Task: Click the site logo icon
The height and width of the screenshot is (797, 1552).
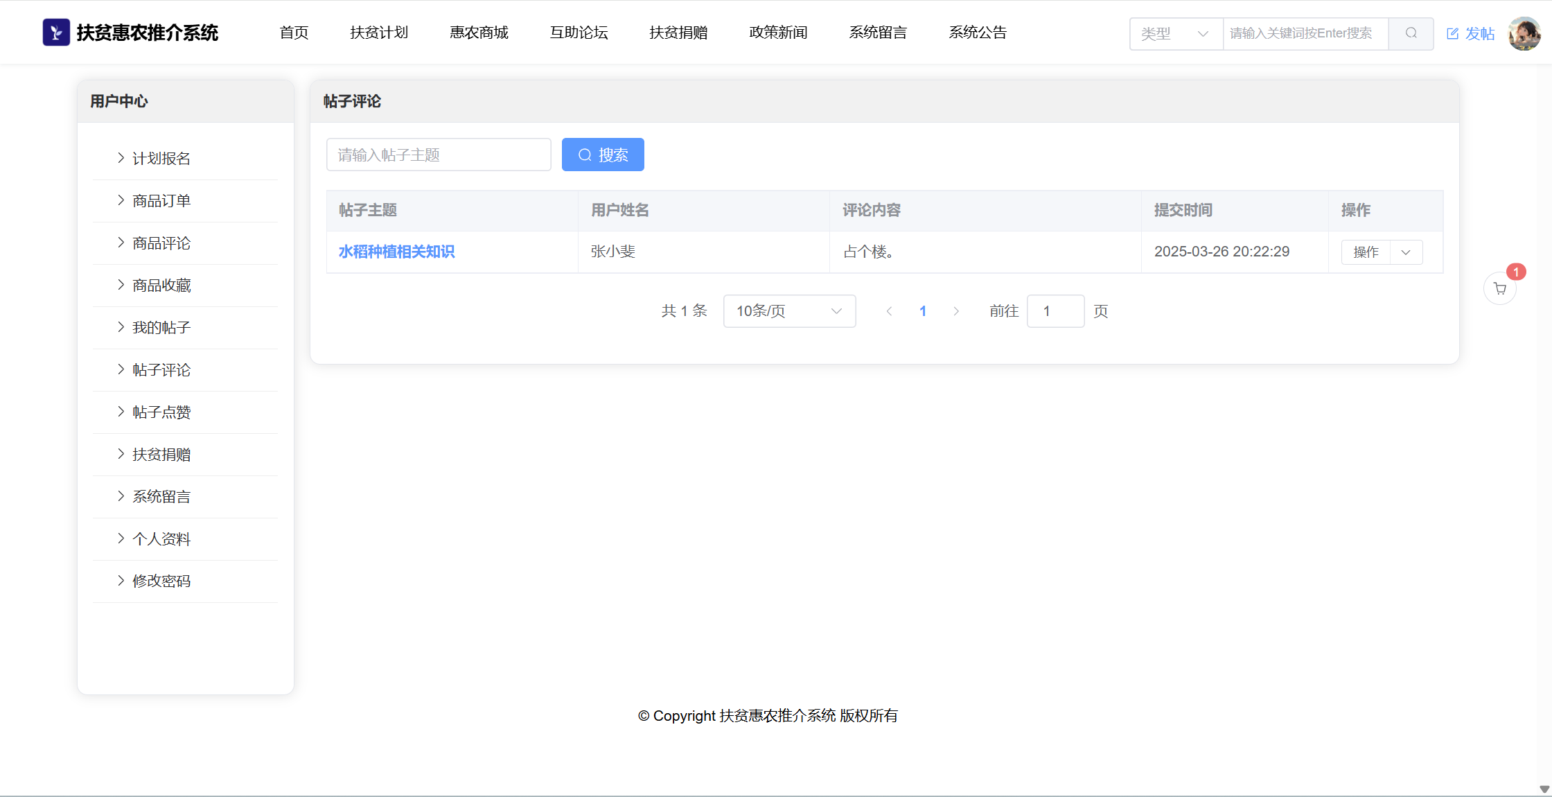Action: tap(56, 33)
